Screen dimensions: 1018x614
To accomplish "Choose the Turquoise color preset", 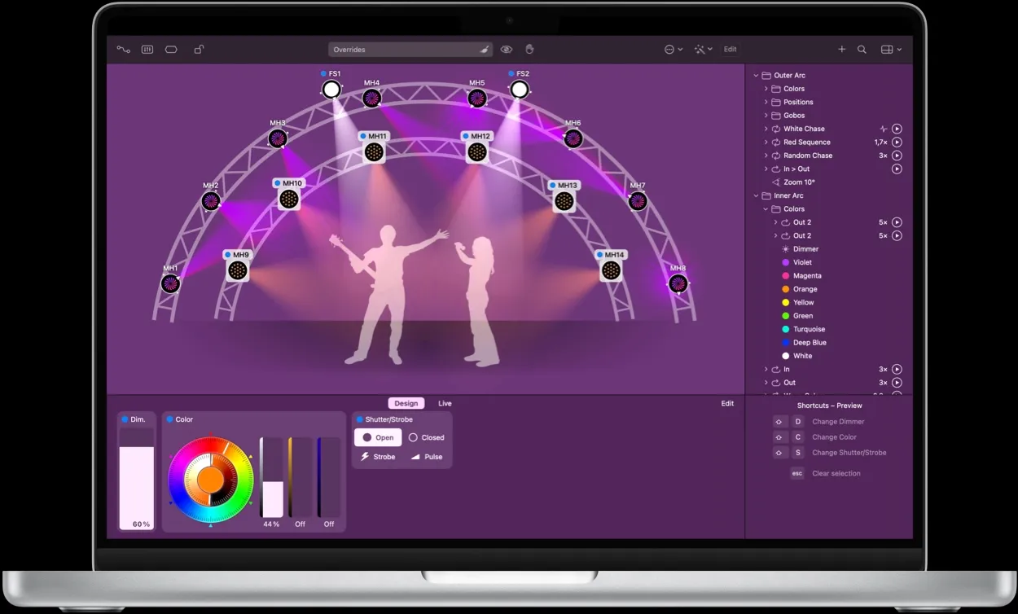I will point(808,329).
